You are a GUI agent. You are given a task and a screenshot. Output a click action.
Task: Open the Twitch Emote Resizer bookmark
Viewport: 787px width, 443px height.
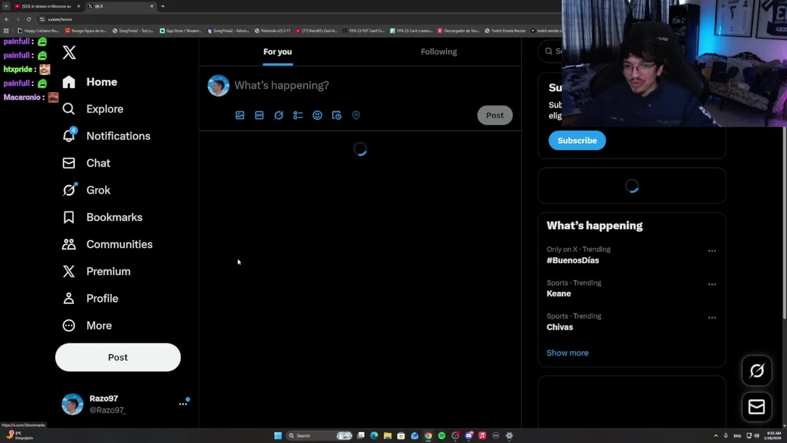[505, 31]
